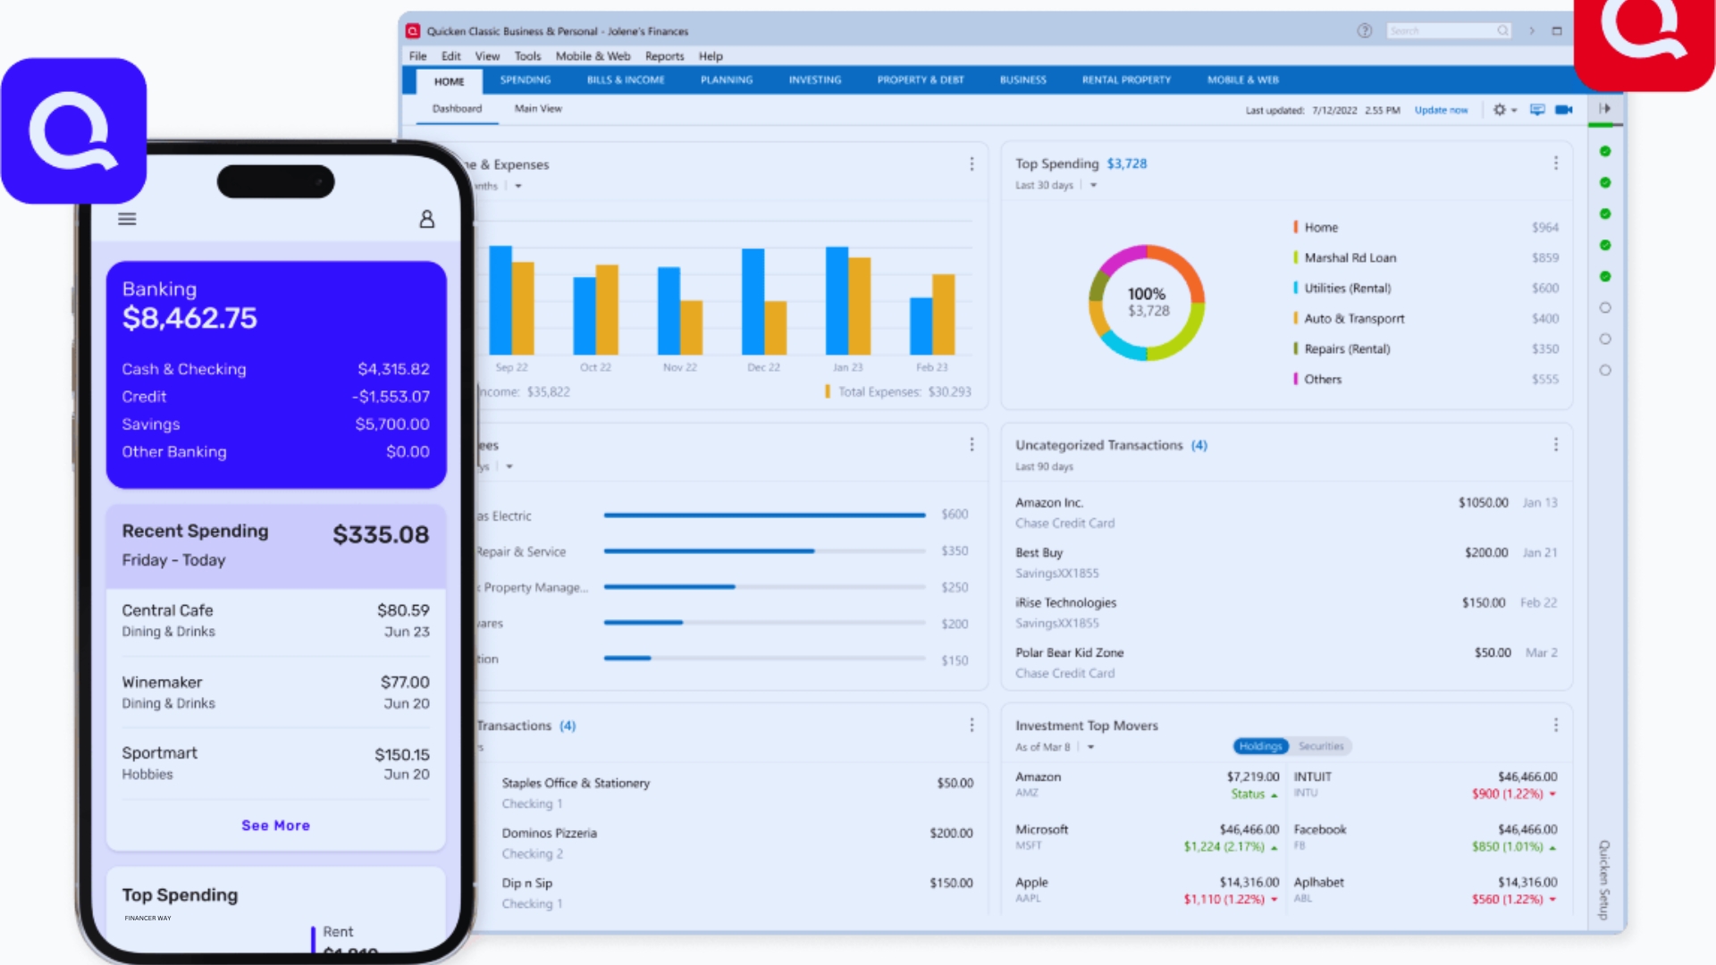This screenshot has width=1716, height=965.
Task: Open the As of Mar 8 date dropdown
Action: point(1090,747)
